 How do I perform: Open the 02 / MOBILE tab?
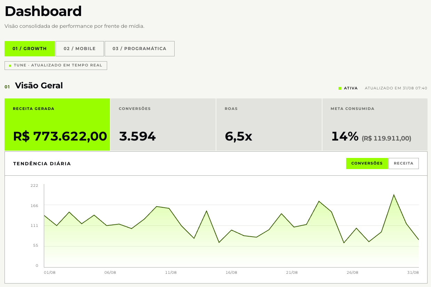click(80, 49)
